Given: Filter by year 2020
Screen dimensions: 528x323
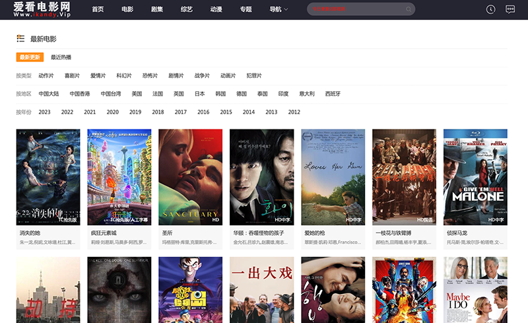Looking at the screenshot, I should point(112,112).
